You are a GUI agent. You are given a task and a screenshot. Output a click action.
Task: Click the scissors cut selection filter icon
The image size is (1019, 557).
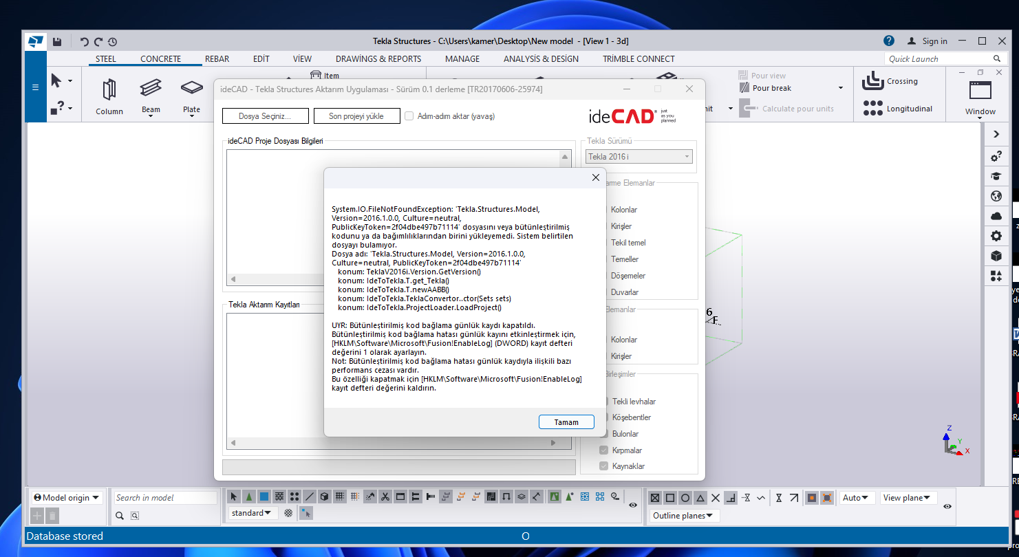(385, 496)
